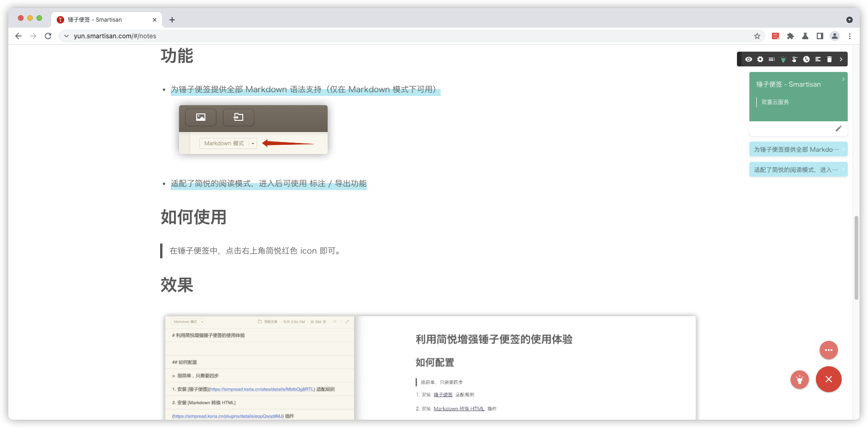Toggle the Chrome side panel icon
The height and width of the screenshot is (428, 868).
(820, 36)
